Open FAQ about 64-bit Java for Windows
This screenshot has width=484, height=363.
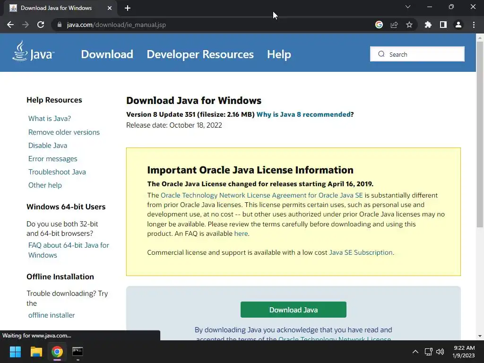pos(69,250)
